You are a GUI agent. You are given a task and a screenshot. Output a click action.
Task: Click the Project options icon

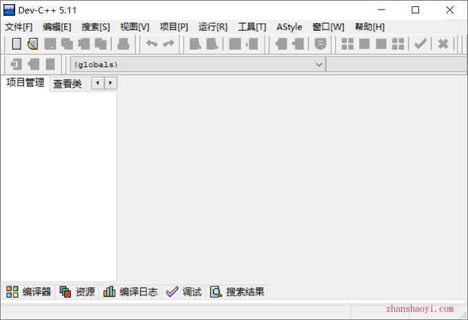pyautogui.click(x=320, y=44)
